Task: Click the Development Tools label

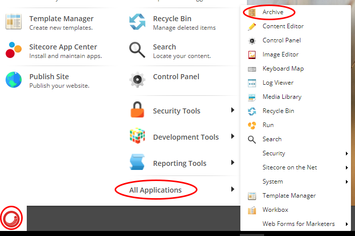Action: coord(186,137)
